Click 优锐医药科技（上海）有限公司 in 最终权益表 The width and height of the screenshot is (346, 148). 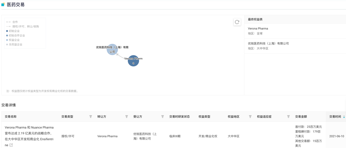(268, 44)
